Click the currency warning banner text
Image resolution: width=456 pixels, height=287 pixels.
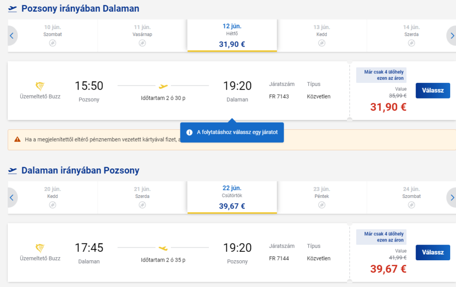[x=102, y=139]
